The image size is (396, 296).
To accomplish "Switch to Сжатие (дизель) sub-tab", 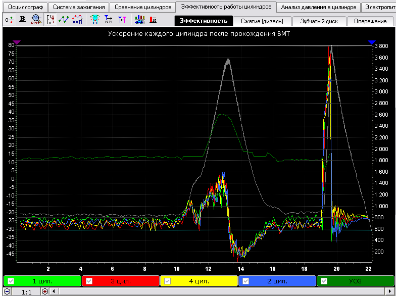I will [x=262, y=21].
